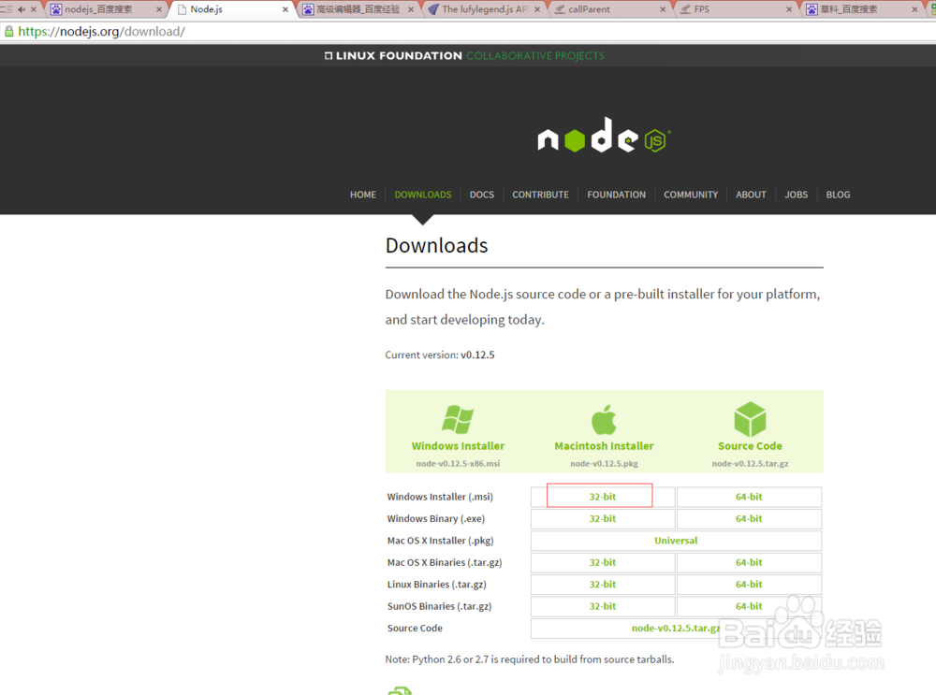Click the Downloads page heading
The height and width of the screenshot is (695, 936).
coord(436,245)
